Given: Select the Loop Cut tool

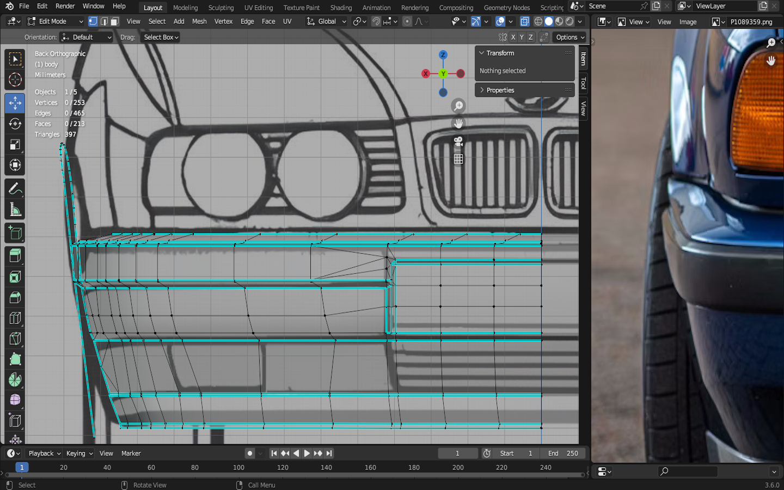Looking at the screenshot, I should point(15,318).
